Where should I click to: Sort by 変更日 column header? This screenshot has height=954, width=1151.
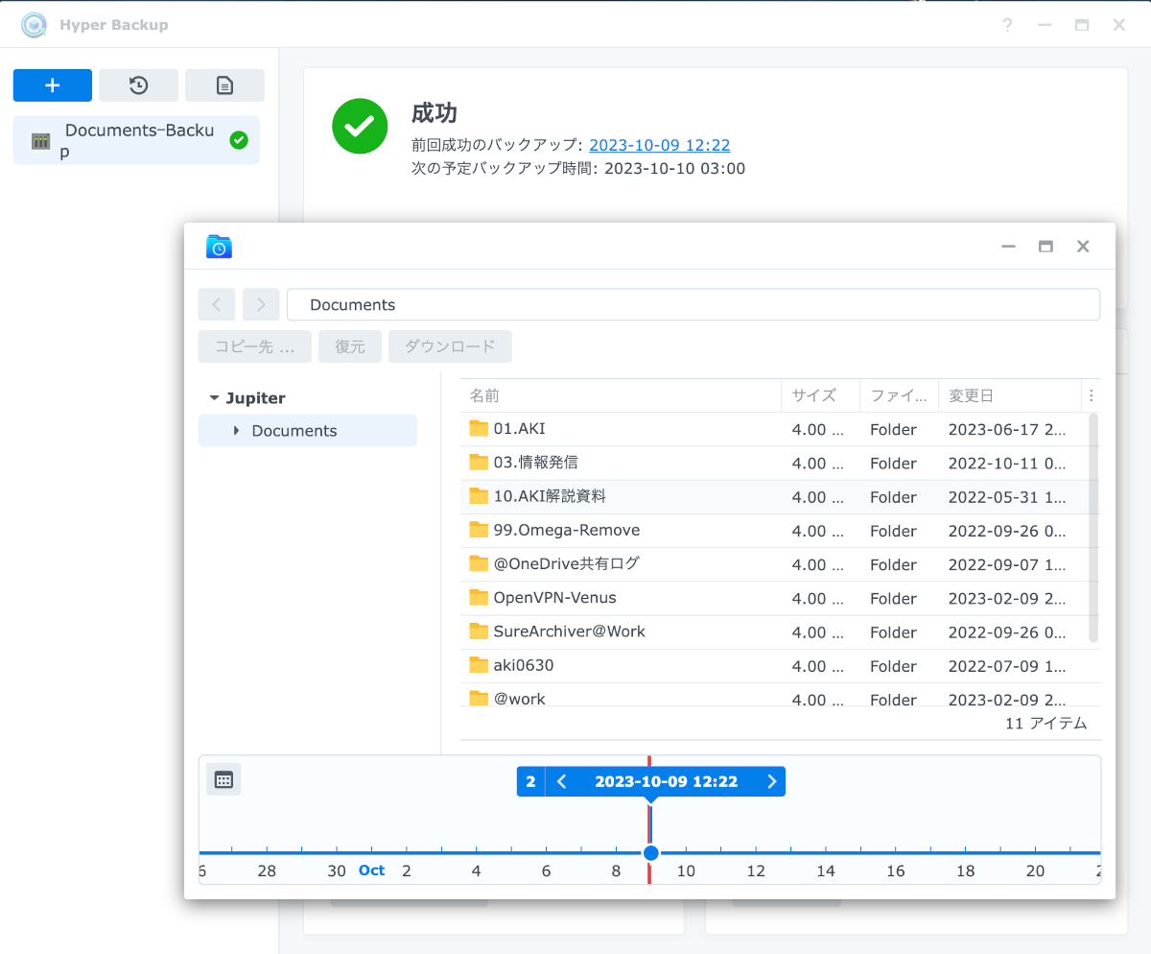[1009, 395]
